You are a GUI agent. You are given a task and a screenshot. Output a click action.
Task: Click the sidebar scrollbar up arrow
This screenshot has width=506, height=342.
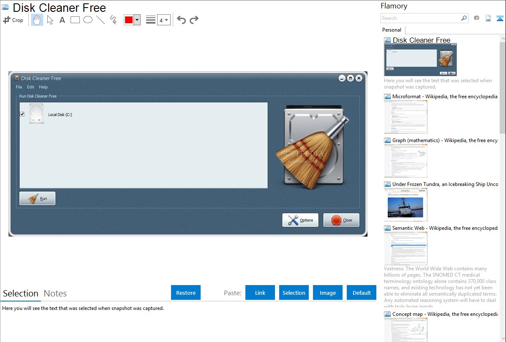(503, 38)
